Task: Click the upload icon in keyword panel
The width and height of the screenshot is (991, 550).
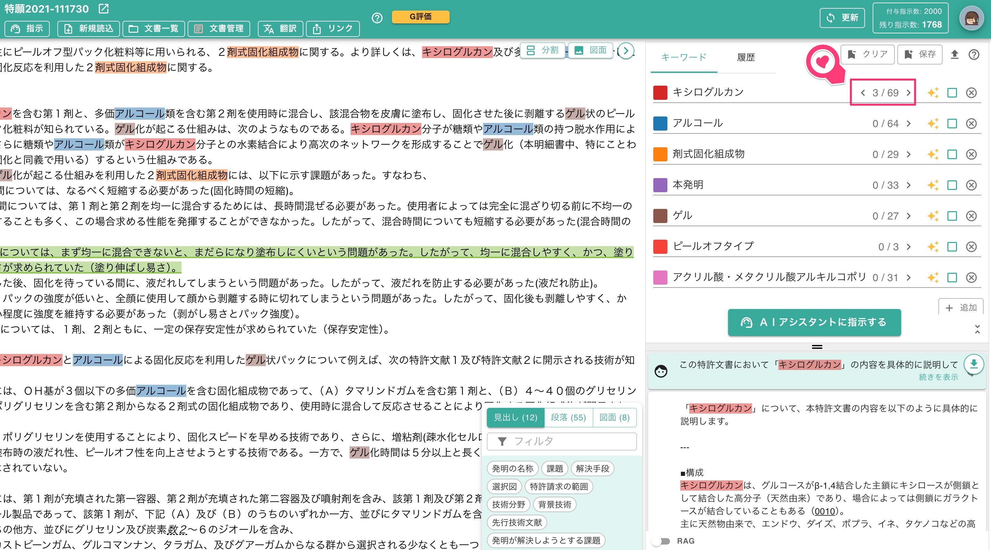Action: [954, 55]
